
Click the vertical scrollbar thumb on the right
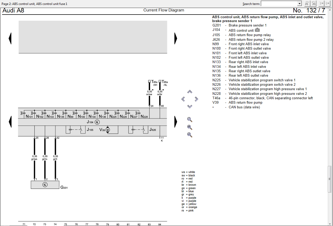pos(330,179)
